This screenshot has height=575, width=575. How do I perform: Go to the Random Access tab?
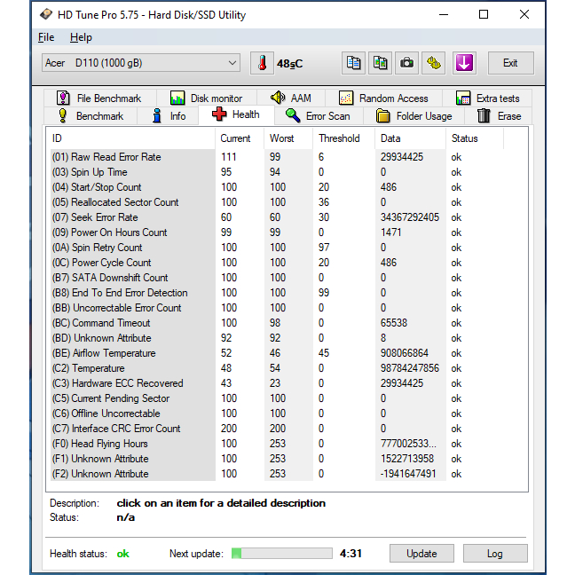click(383, 98)
